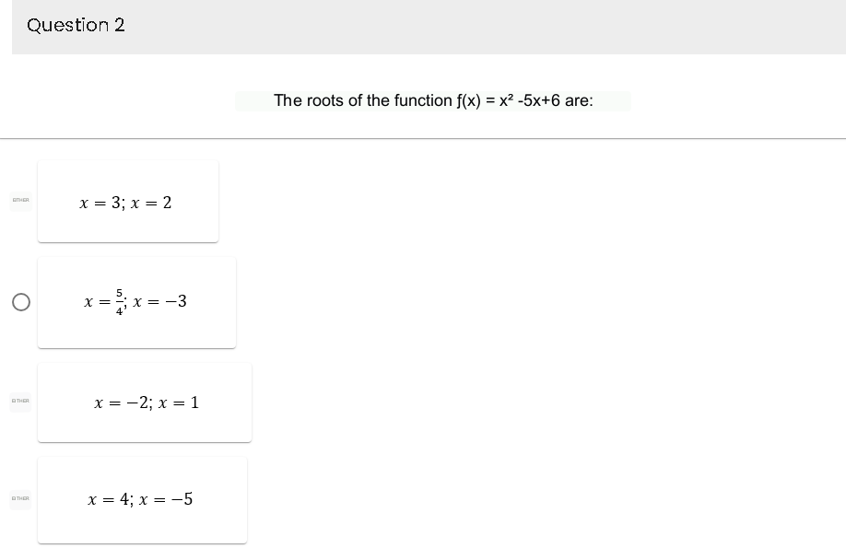Click the EITHER label next to the first answer
The width and height of the screenshot is (846, 560).
20,200
